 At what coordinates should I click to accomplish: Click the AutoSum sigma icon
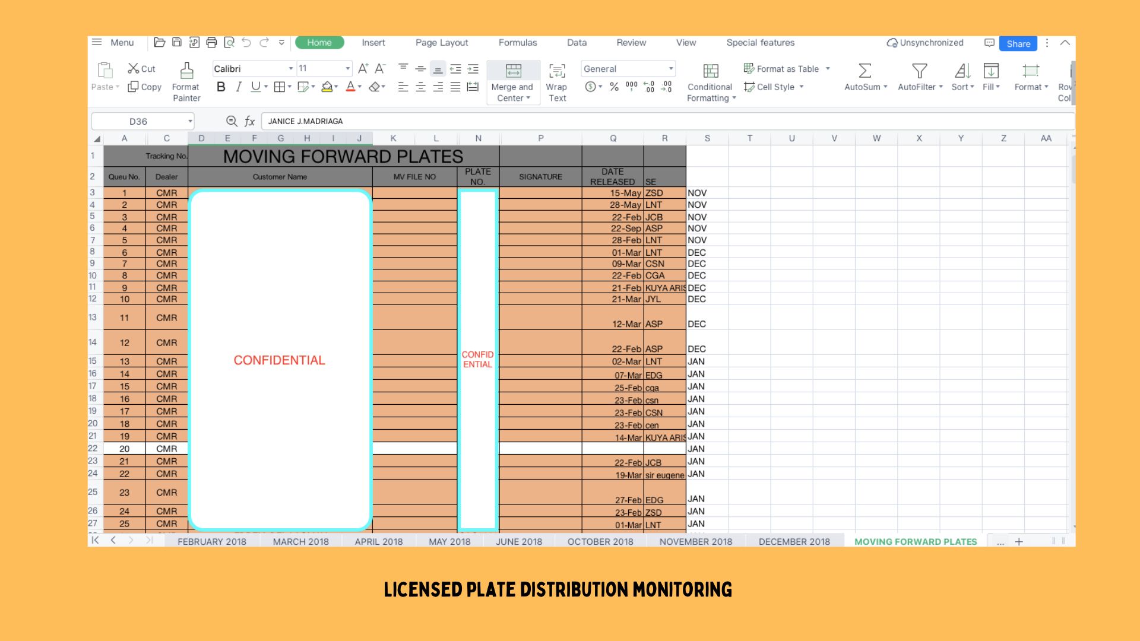click(865, 71)
